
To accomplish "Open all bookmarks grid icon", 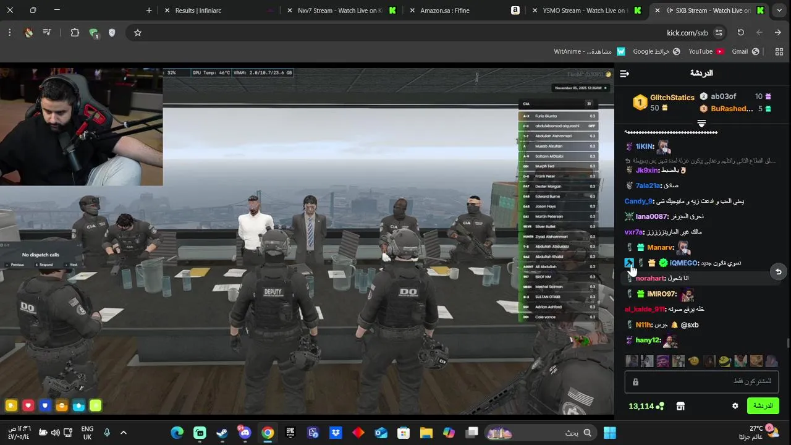I will 779,52.
